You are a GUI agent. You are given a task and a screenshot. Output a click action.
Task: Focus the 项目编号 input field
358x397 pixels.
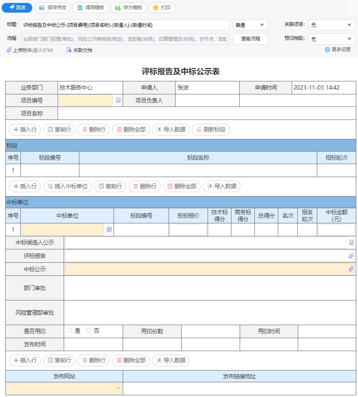86,100
